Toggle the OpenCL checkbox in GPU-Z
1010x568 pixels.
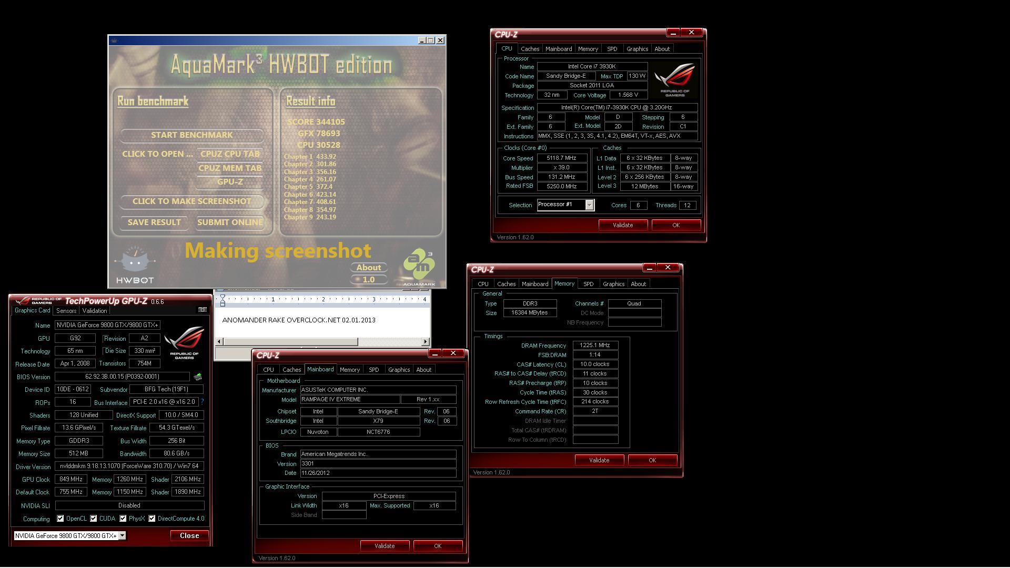point(60,519)
